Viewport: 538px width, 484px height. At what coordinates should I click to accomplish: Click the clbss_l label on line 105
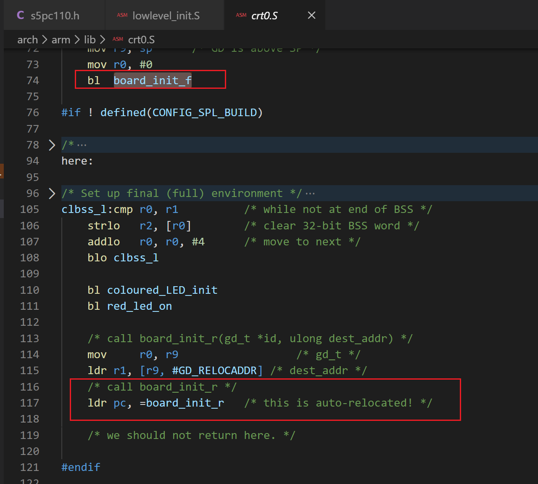[84, 209]
